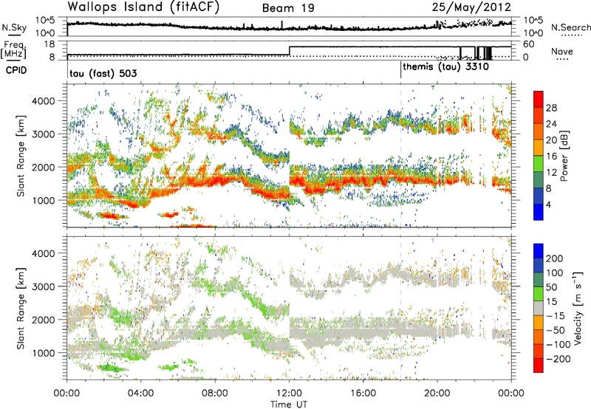Click the "12:00" time tick label
This screenshot has width=591, height=409.
(289, 393)
